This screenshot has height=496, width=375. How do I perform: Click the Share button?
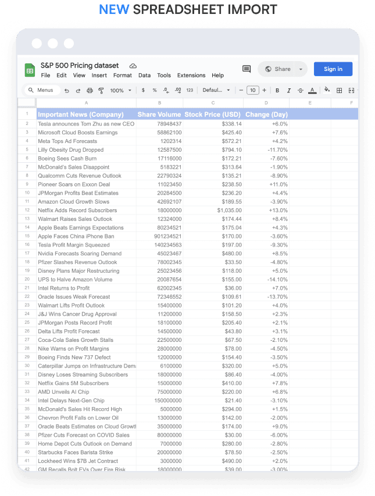pos(278,69)
